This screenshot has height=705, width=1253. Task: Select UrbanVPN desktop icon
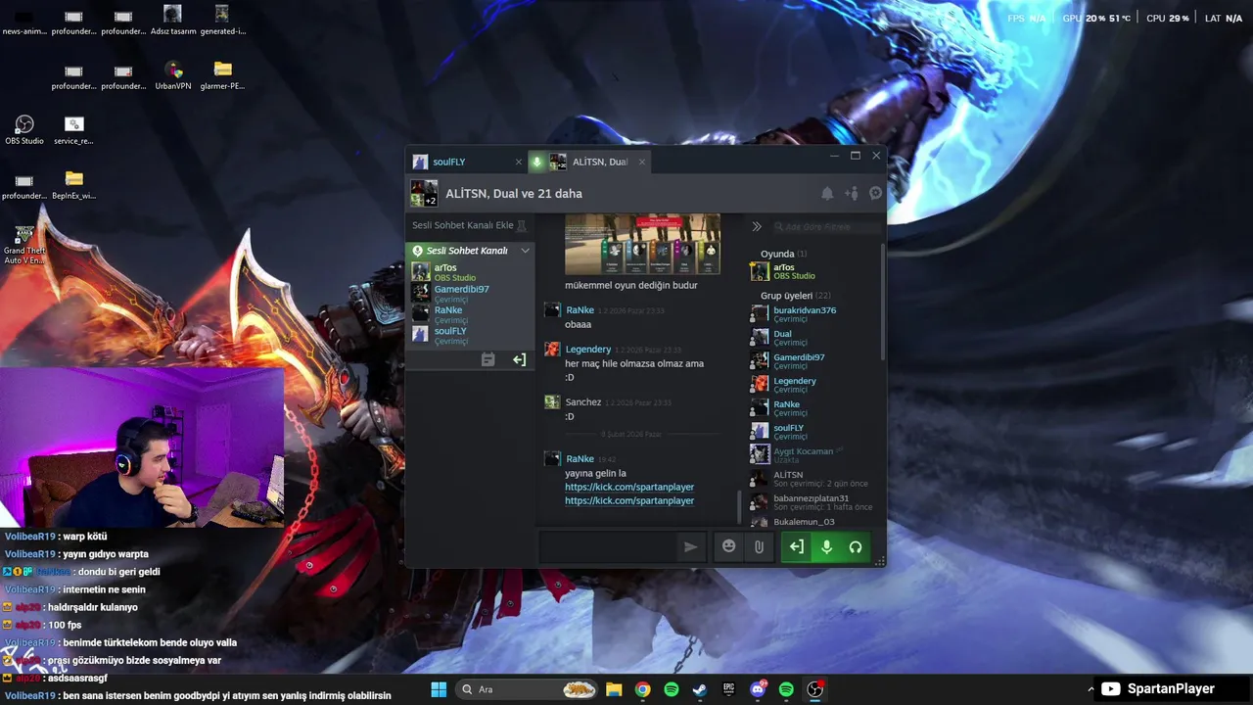tap(173, 75)
